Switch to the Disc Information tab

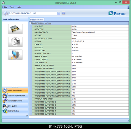point(37,20)
